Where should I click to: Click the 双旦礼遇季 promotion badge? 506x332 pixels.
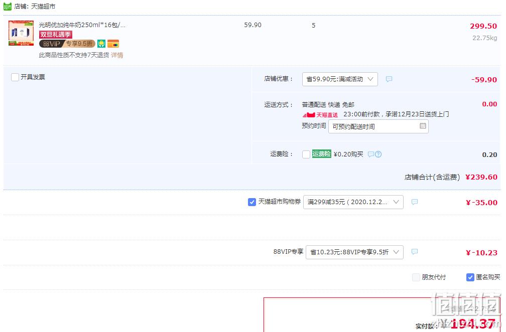pyautogui.click(x=56, y=35)
